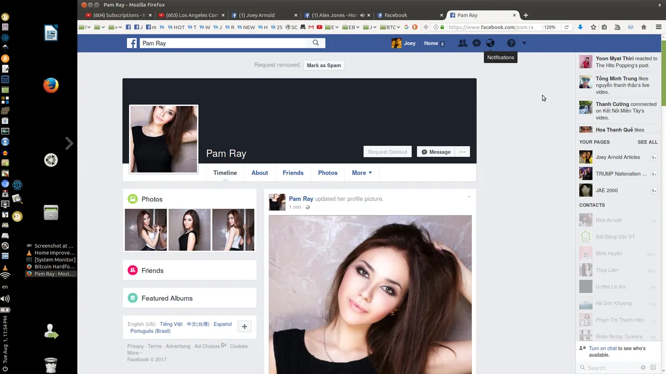This screenshot has height=374, width=666.
Task: Click the Firefox home icon
Action: pos(644,27)
